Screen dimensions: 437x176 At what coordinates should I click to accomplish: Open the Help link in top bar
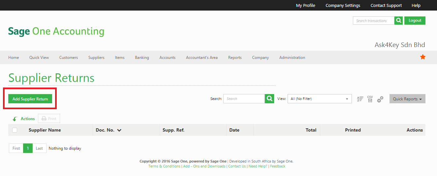pyautogui.click(x=416, y=5)
